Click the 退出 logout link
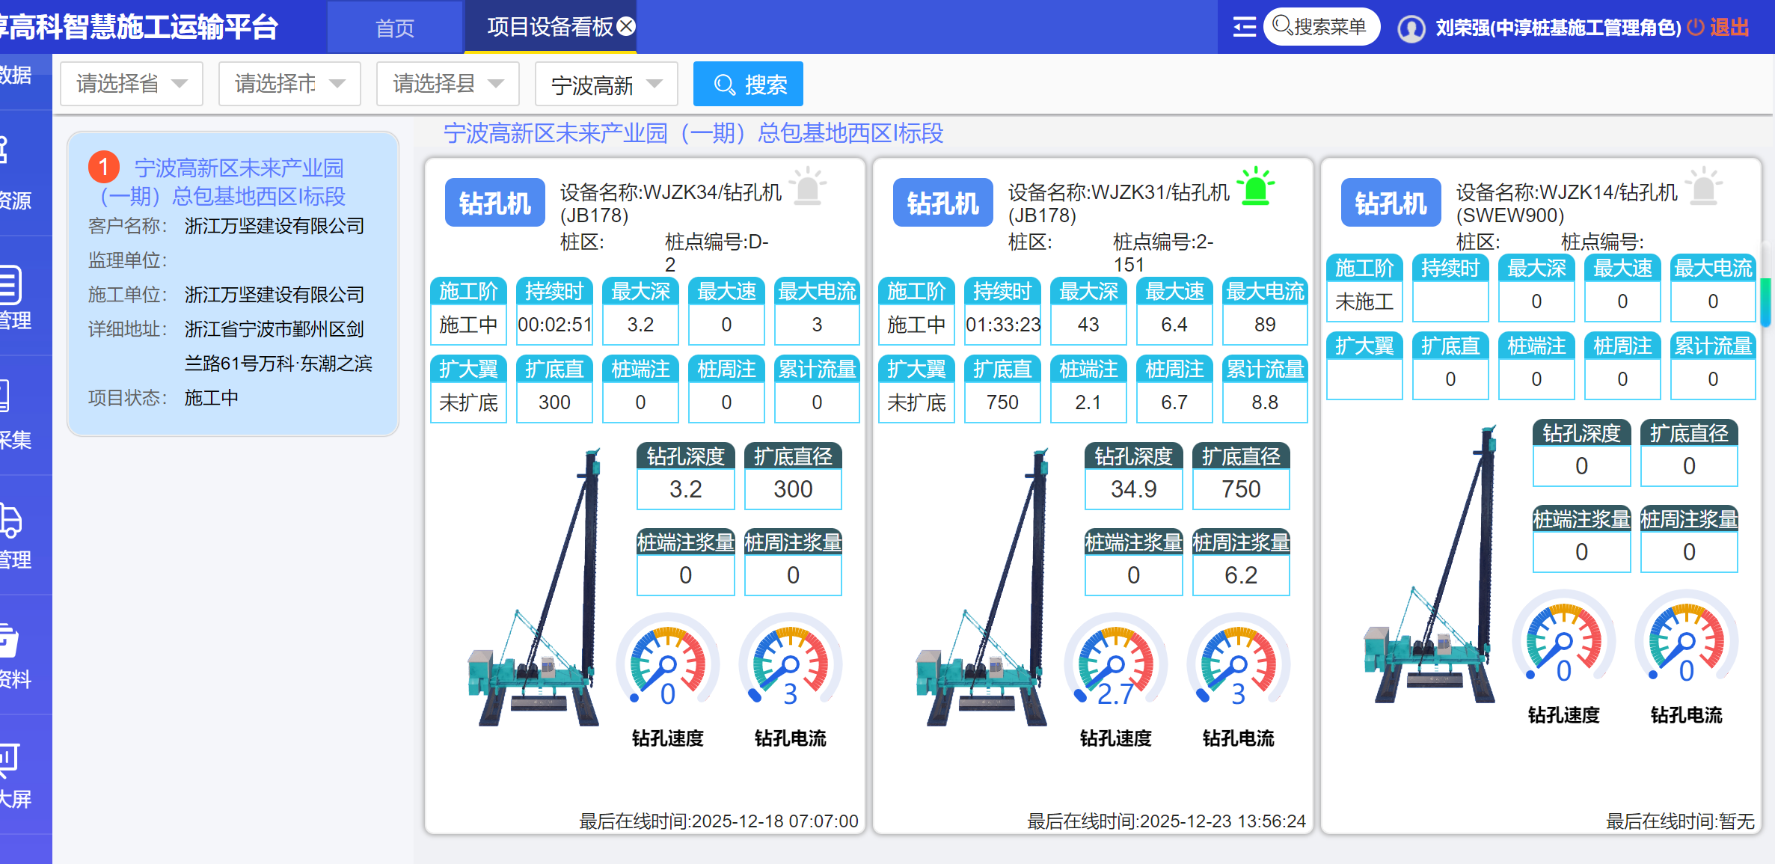The height and width of the screenshot is (864, 1775). point(1728,28)
